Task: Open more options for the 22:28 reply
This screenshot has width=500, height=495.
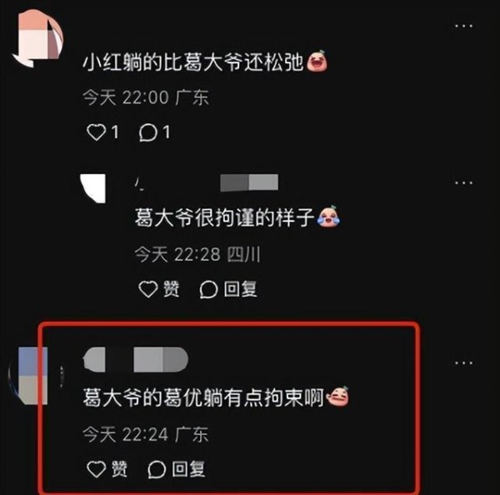Action: (x=463, y=183)
